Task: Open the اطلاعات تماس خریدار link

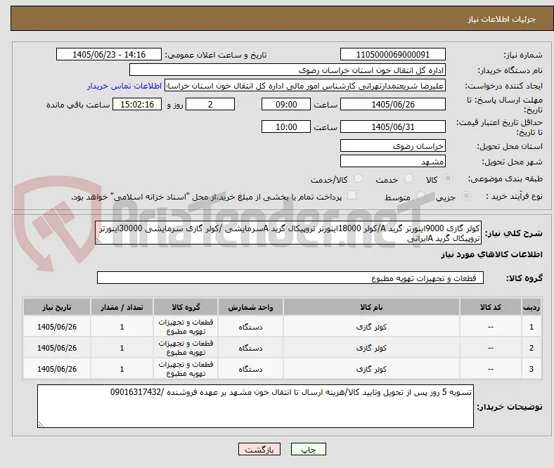Action: tap(124, 86)
